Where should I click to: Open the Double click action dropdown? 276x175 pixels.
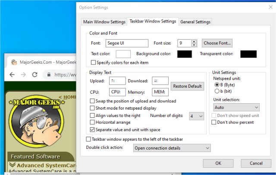click(x=172, y=148)
